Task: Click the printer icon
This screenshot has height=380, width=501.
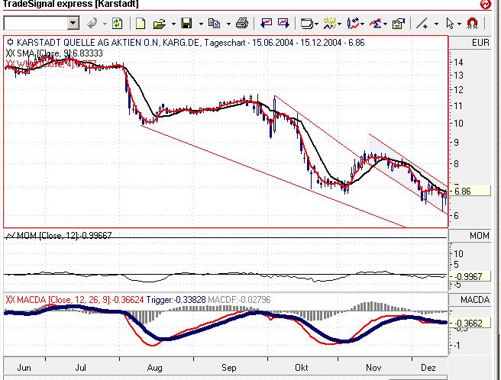Action: 242,24
